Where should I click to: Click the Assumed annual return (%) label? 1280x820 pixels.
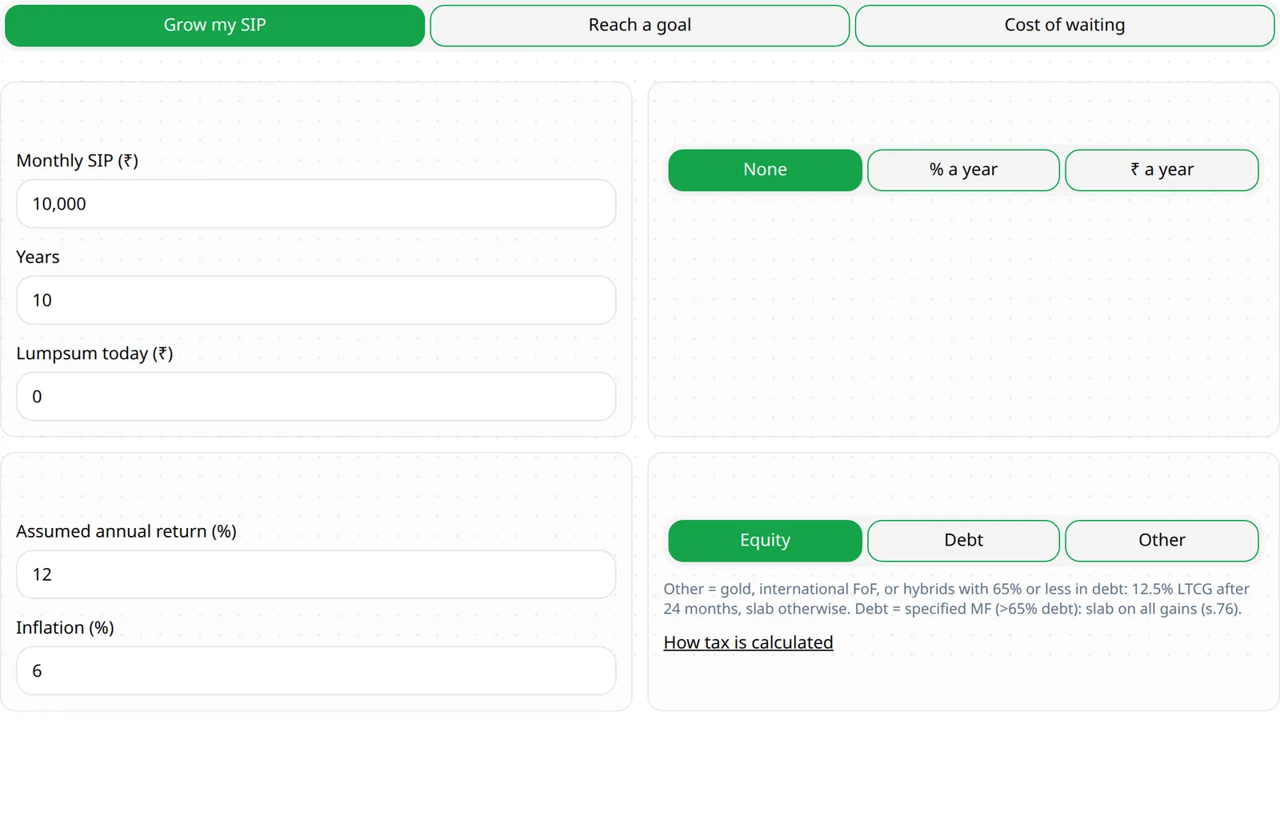click(x=126, y=531)
